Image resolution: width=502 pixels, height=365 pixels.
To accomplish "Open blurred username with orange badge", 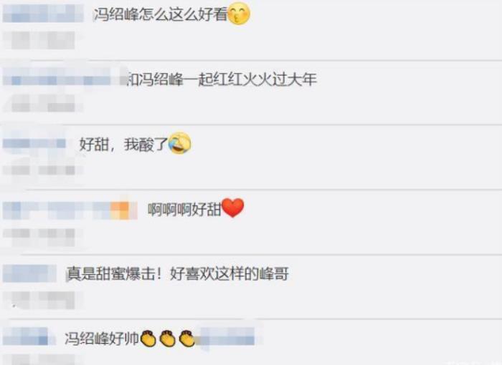I will pyautogui.click(x=70, y=210).
